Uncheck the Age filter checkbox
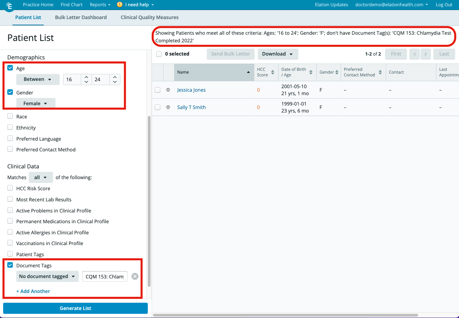Viewport: 459px width, 318px height. click(x=10, y=68)
